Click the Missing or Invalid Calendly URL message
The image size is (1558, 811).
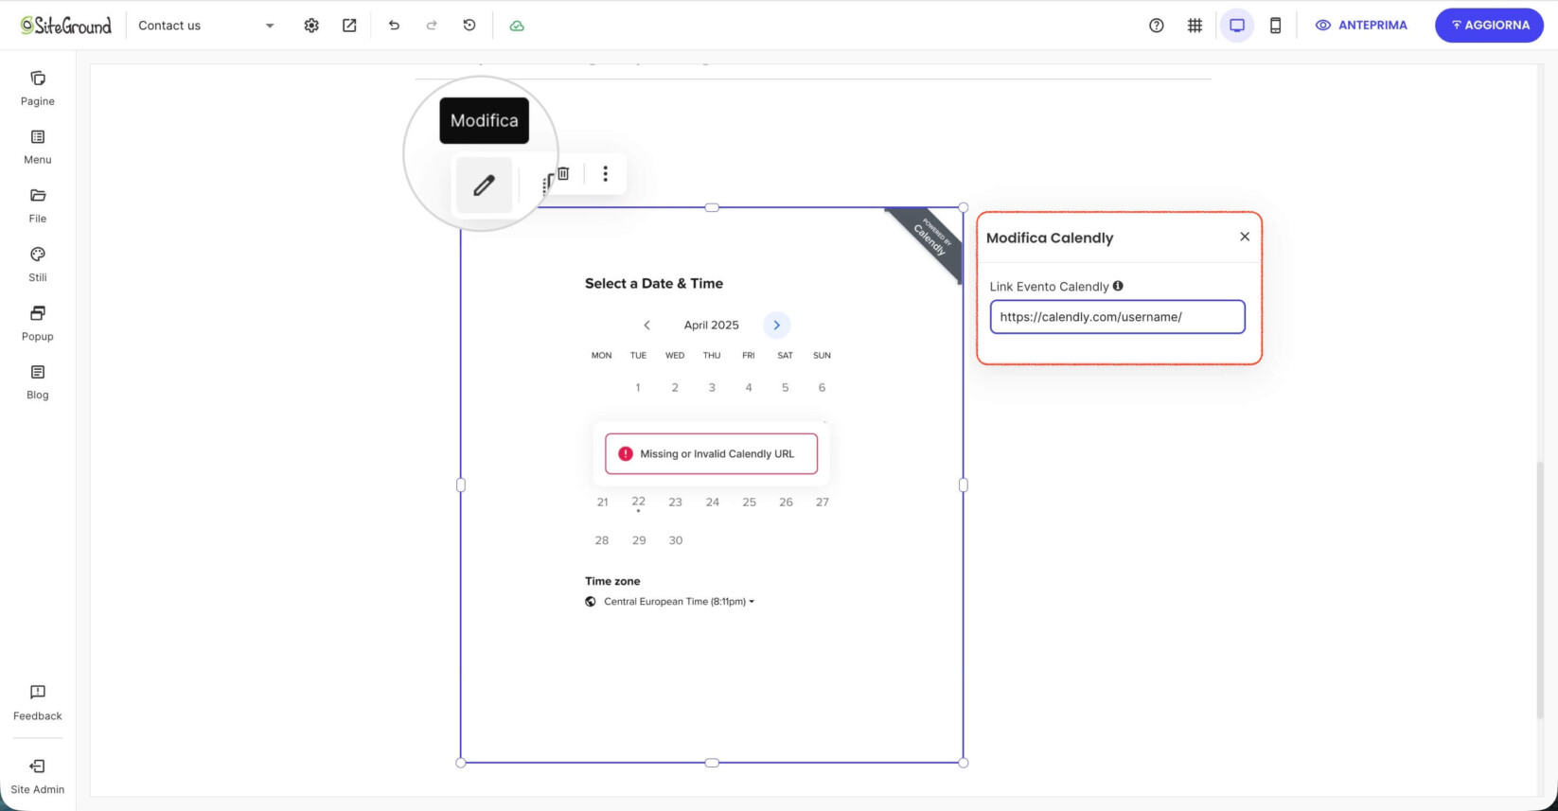711,454
